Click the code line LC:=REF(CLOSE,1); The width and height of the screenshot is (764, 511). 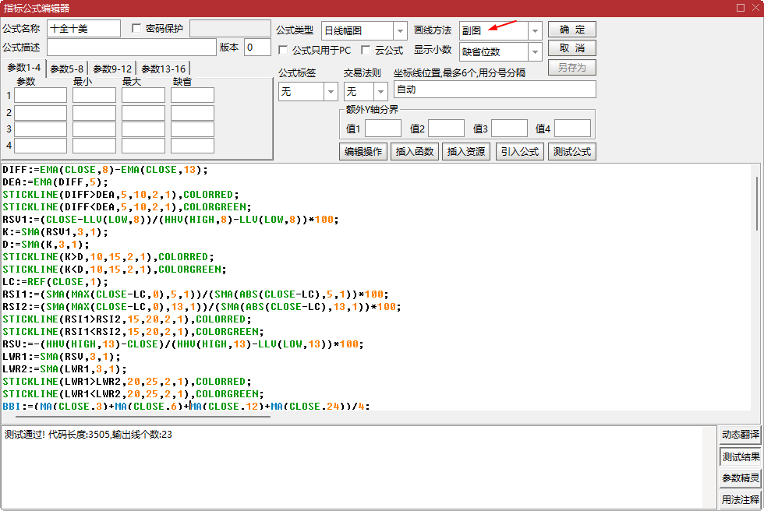pos(55,282)
